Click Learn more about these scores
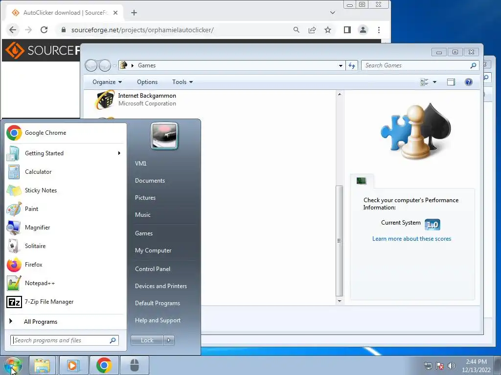This screenshot has width=501, height=375. 411,239
